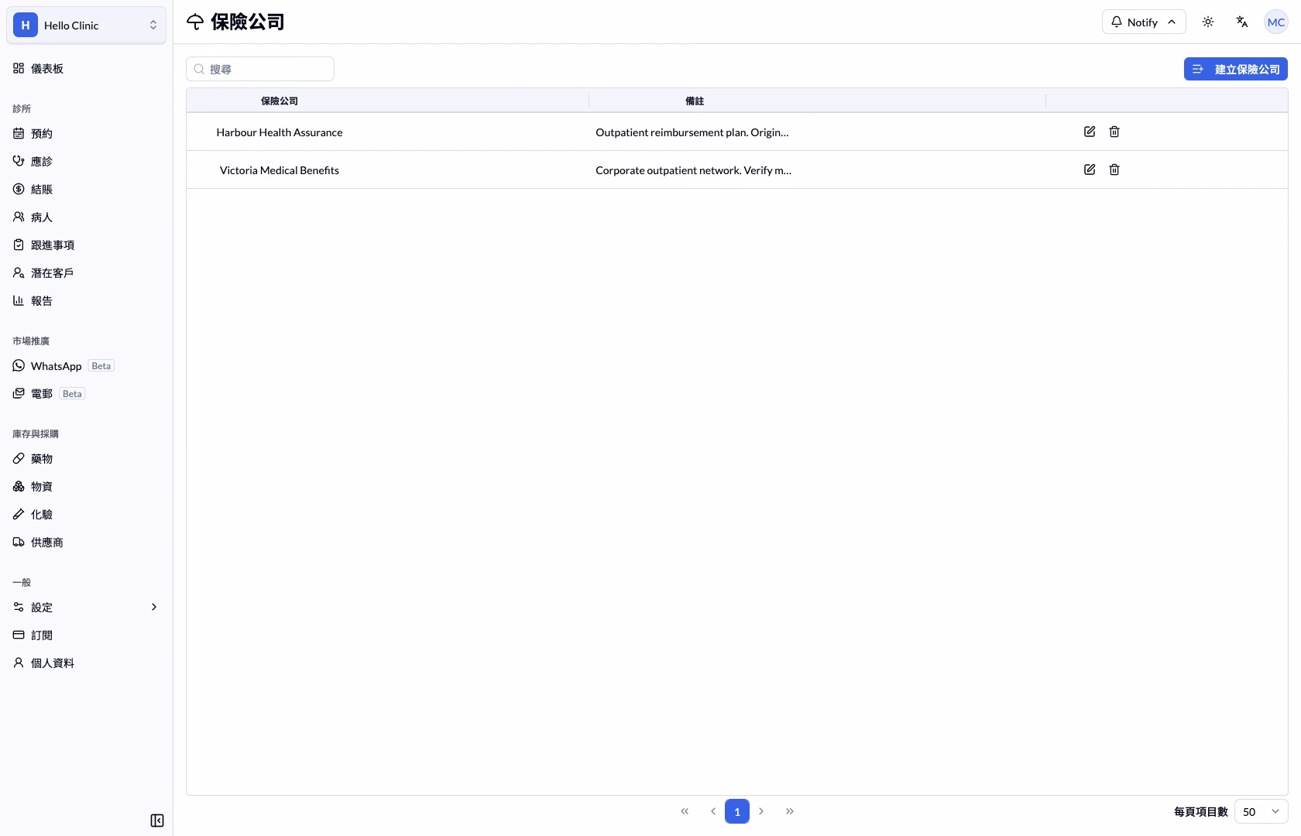This screenshot has width=1301, height=836.
Task: Click the 建立保險公司 create button
Action: [1236, 69]
